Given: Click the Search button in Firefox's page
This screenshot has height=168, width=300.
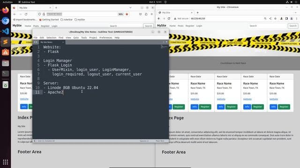Looking at the screenshot, I should pyautogui.click(x=148, y=26).
